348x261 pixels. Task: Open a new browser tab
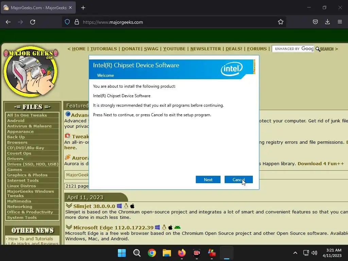coord(83,8)
